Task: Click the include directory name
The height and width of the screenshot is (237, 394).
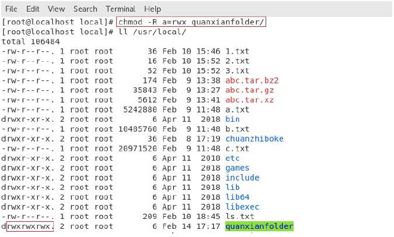Action: [242, 178]
